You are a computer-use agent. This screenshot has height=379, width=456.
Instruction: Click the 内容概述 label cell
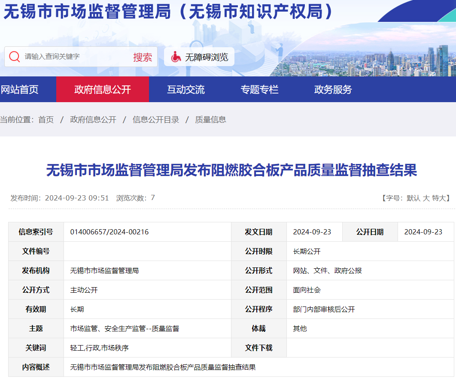(36, 367)
